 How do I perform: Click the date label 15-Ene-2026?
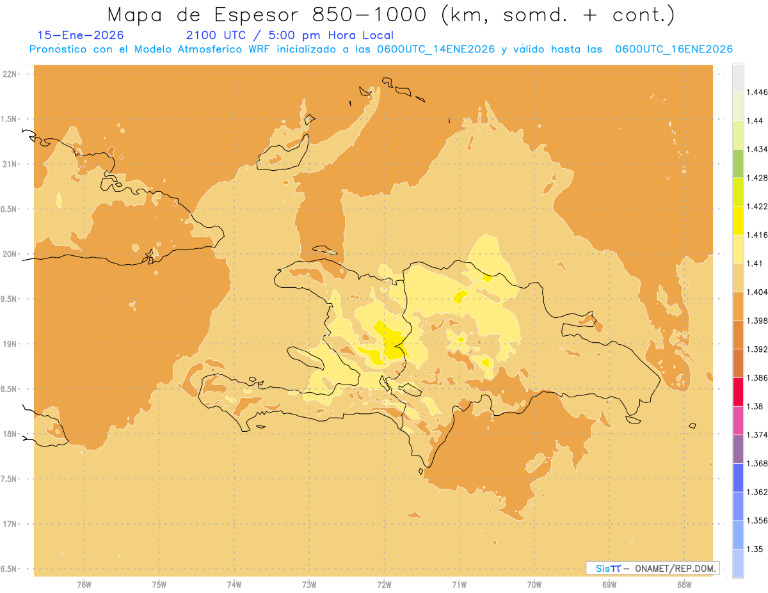tap(81, 35)
